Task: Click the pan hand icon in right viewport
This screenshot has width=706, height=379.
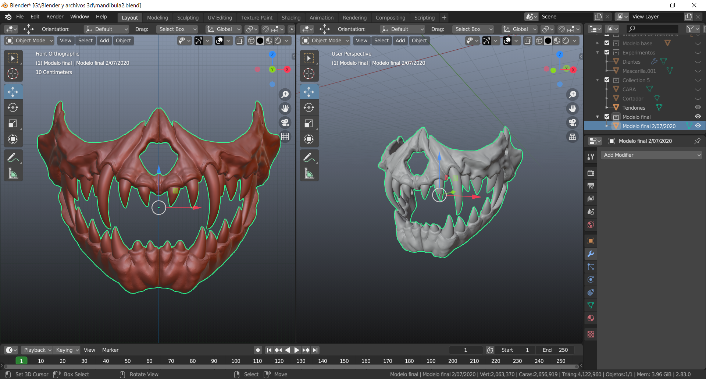Action: point(573,109)
